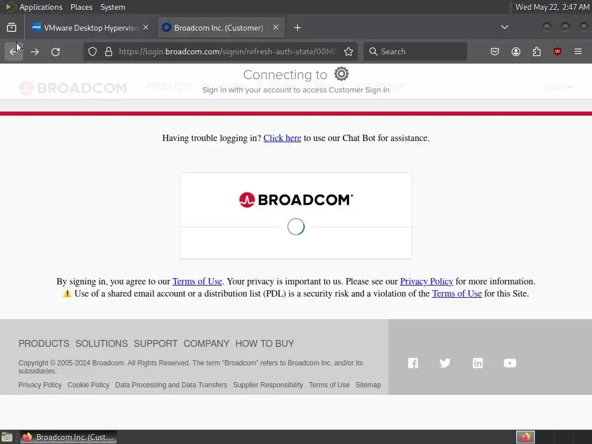Open Broadcom's Facebook icon
592x444 pixels.
[413, 363]
